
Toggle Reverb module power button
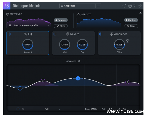coord(55,34)
